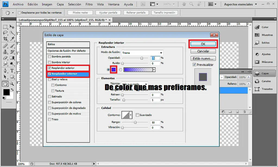Screen dimensions: 278x167
Task: Open the Capa menu
Action: tap(60, 4)
